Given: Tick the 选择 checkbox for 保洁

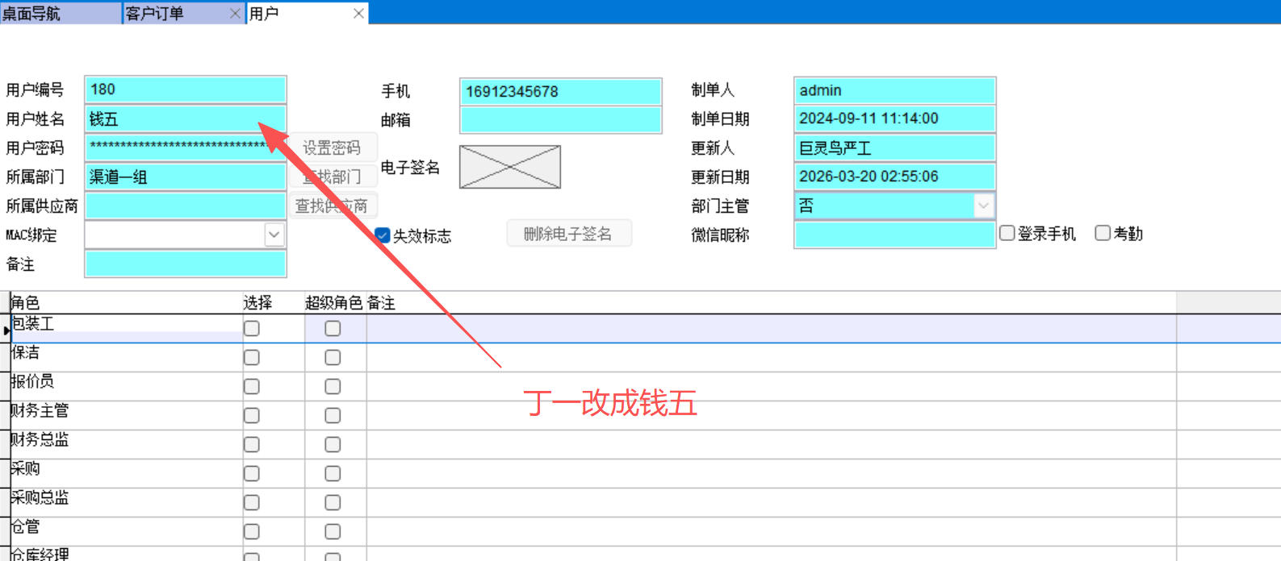Looking at the screenshot, I should pos(252,358).
